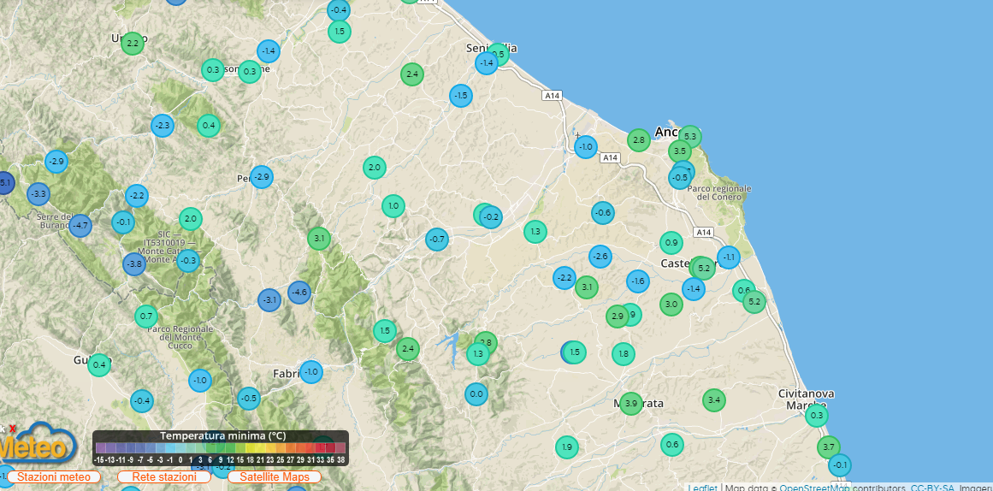Viewport: 993px width, 491px height.
Task: Select the -2.3 station marker
Action: click(162, 127)
